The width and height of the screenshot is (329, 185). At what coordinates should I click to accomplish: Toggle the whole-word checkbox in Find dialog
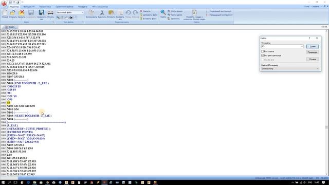[262, 51]
